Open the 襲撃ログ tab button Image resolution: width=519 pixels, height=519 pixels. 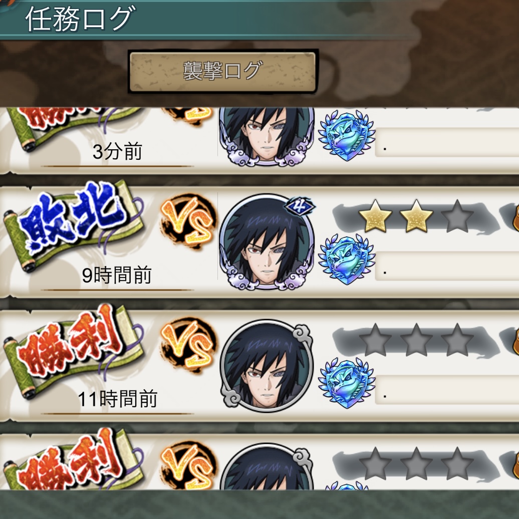(x=223, y=71)
